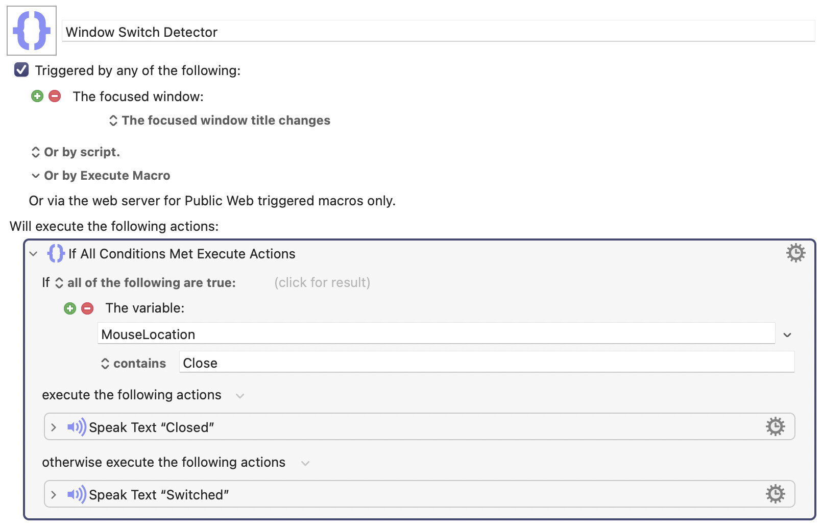This screenshot has width=822, height=527.
Task: Click "(click for result)" to test the condition
Action: pyautogui.click(x=322, y=283)
